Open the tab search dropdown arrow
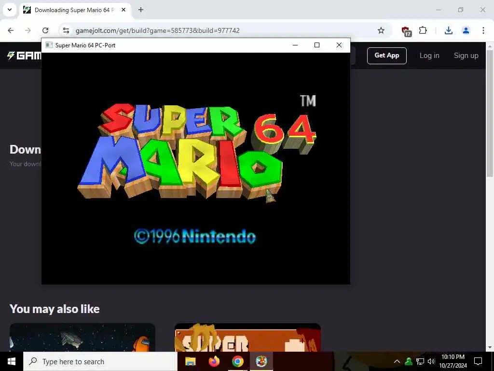Image resolution: width=494 pixels, height=371 pixels. point(10,10)
